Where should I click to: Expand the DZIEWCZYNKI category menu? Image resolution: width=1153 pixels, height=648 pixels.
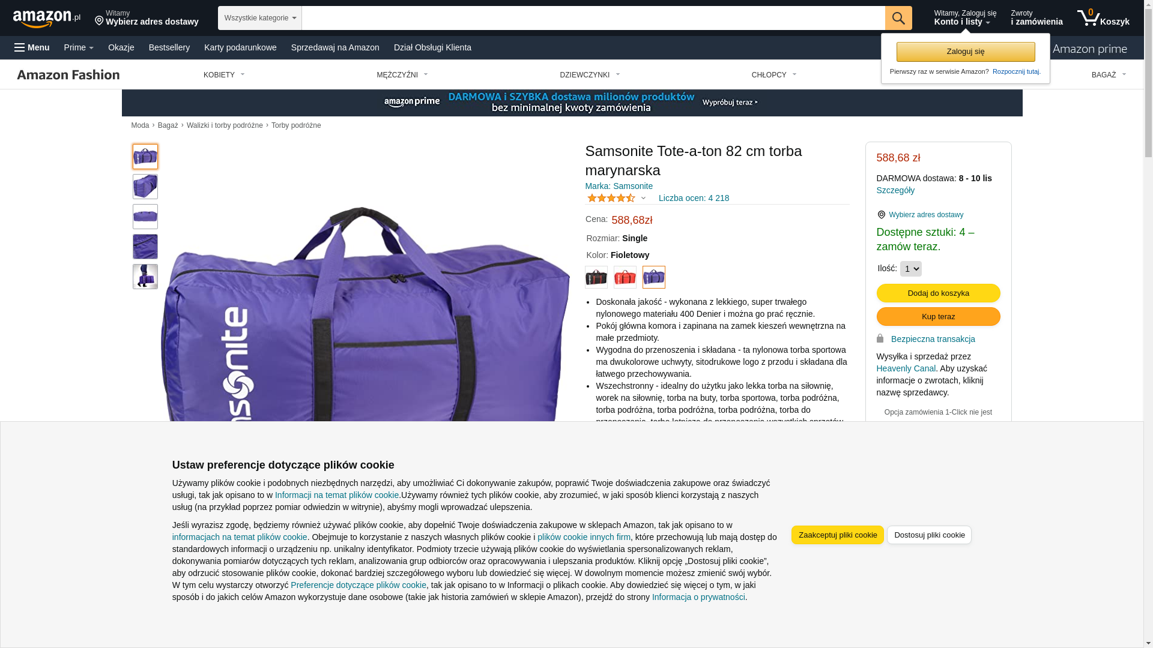pyautogui.click(x=590, y=75)
